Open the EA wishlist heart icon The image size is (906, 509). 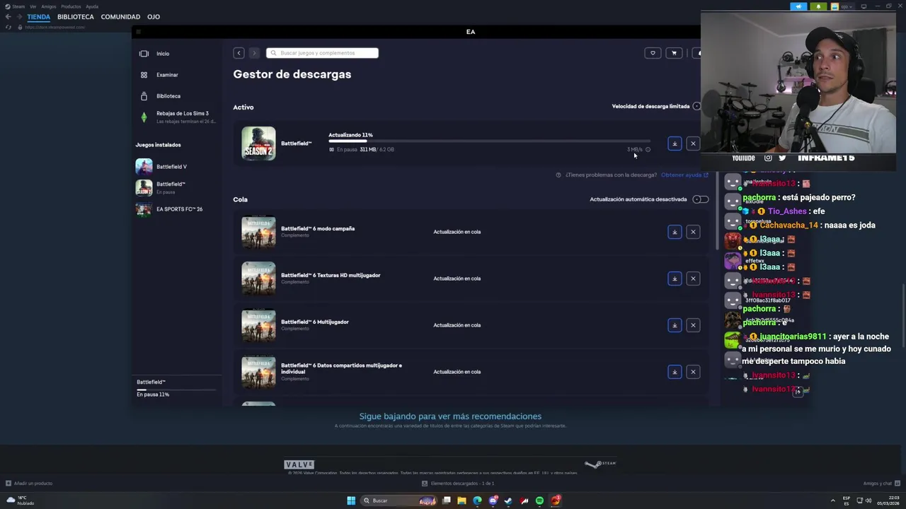653,53
